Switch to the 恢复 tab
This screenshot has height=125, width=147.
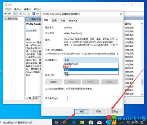(63, 21)
